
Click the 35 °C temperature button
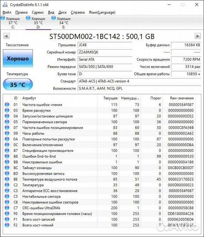click(x=18, y=85)
